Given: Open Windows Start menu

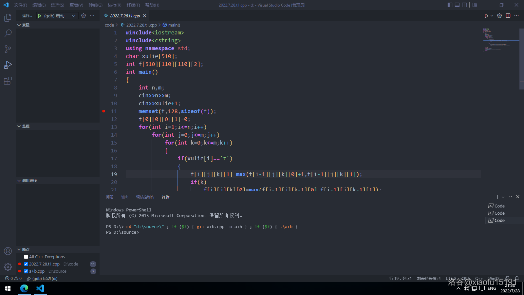Looking at the screenshot, I should pos(8,288).
